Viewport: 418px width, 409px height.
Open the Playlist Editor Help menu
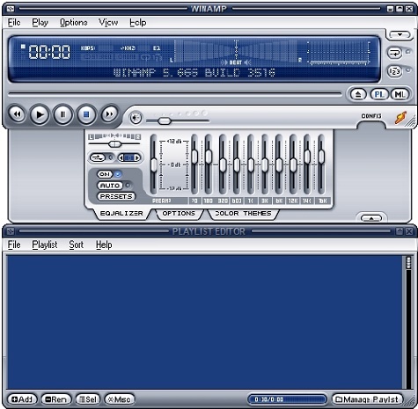pos(104,245)
